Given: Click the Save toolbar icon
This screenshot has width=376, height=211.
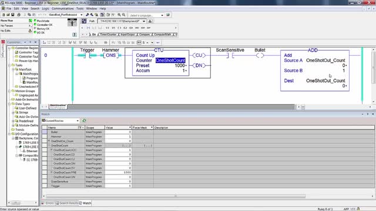Looking at the screenshot, I should pyautogui.click(x=12, y=15).
